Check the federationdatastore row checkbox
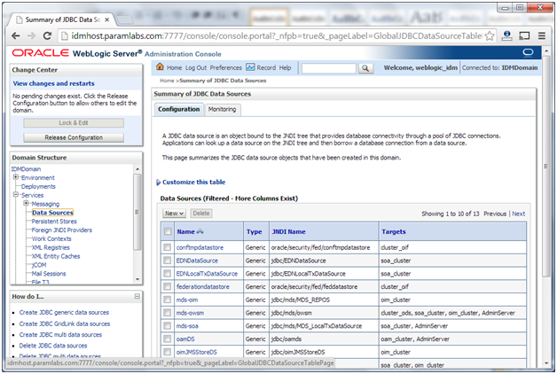Image resolution: width=557 pixels, height=374 pixels. [x=168, y=287]
